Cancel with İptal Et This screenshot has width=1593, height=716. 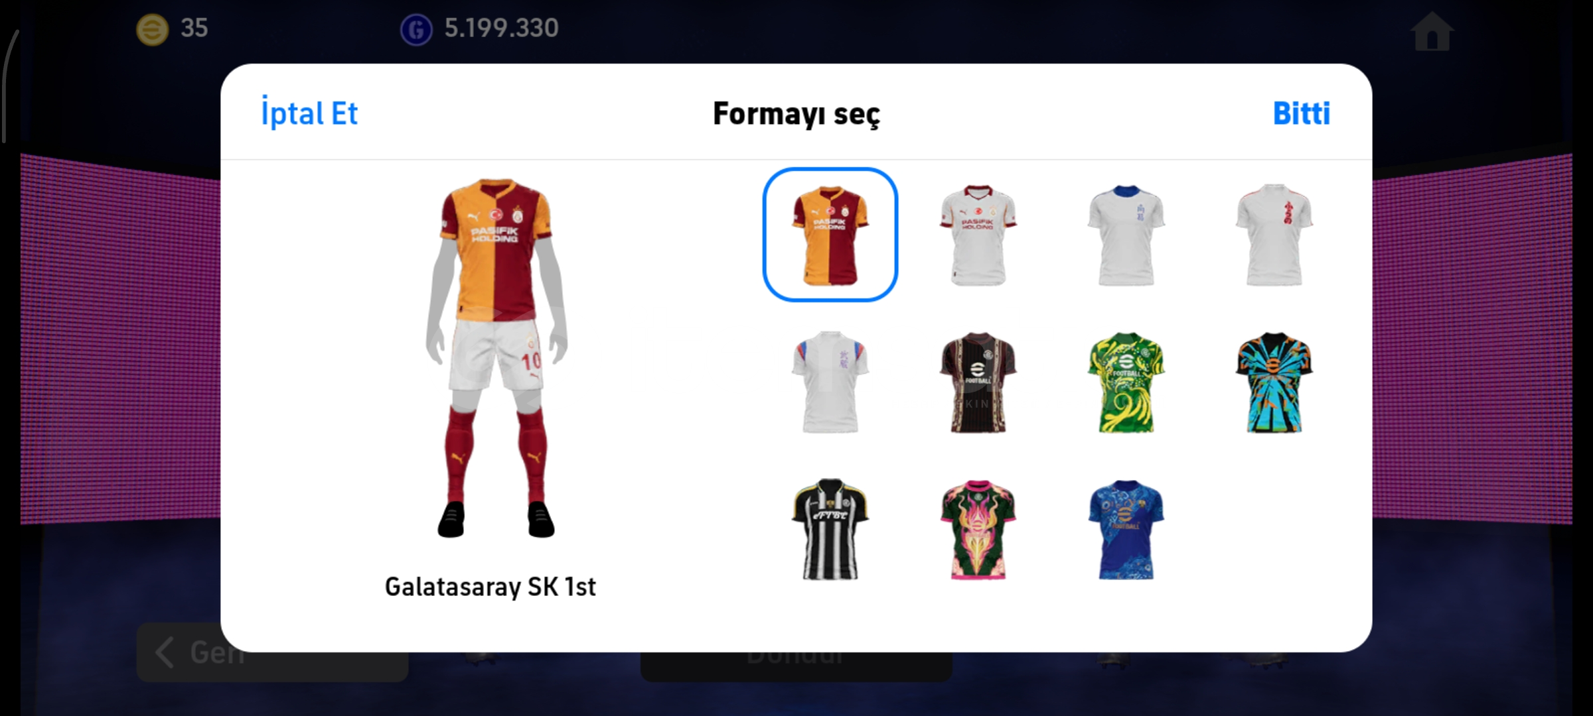pos(309,113)
